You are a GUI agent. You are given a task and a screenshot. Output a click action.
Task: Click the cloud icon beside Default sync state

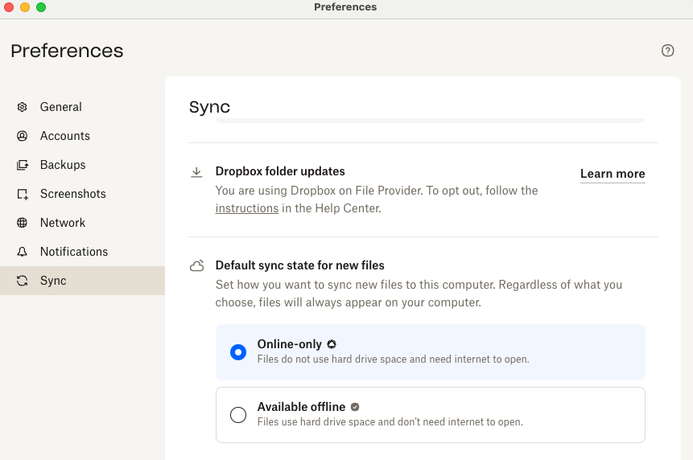tap(196, 265)
